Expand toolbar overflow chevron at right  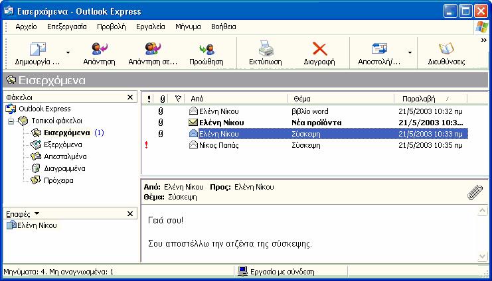point(484,40)
